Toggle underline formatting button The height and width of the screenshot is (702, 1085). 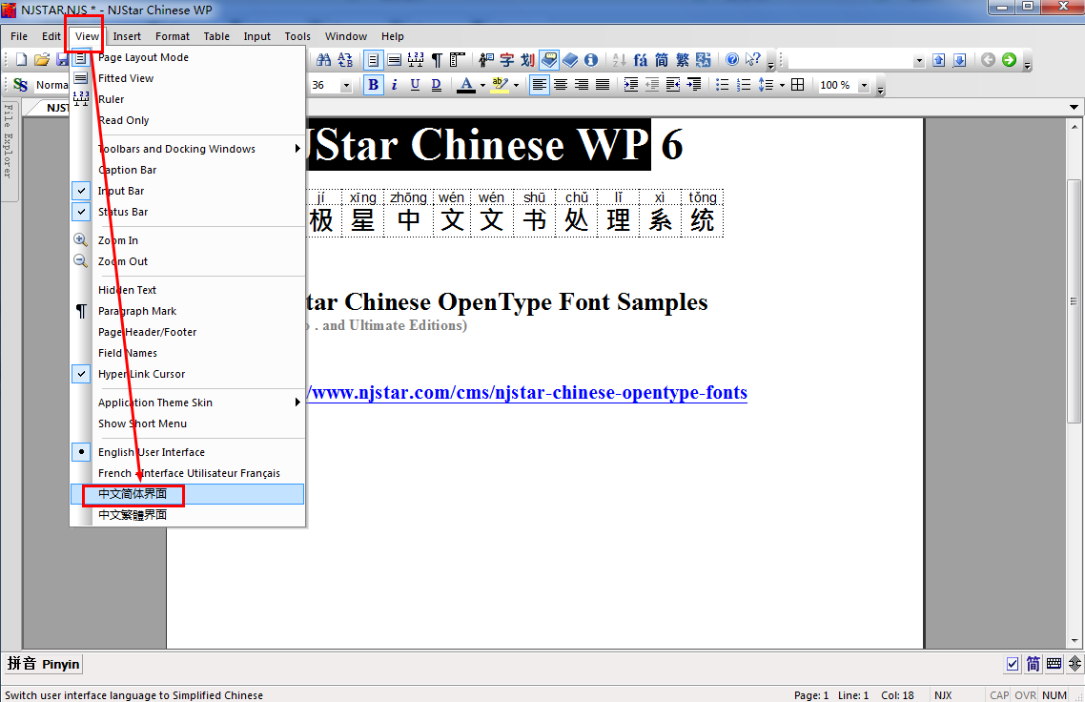(x=415, y=85)
